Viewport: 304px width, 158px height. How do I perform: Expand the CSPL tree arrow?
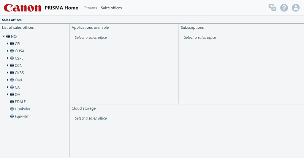[x=8, y=58]
